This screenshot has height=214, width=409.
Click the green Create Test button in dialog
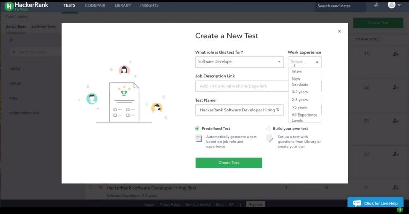click(x=229, y=163)
